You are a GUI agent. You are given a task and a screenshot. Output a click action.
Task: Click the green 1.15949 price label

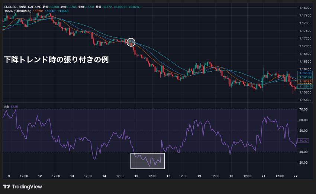click(305, 86)
